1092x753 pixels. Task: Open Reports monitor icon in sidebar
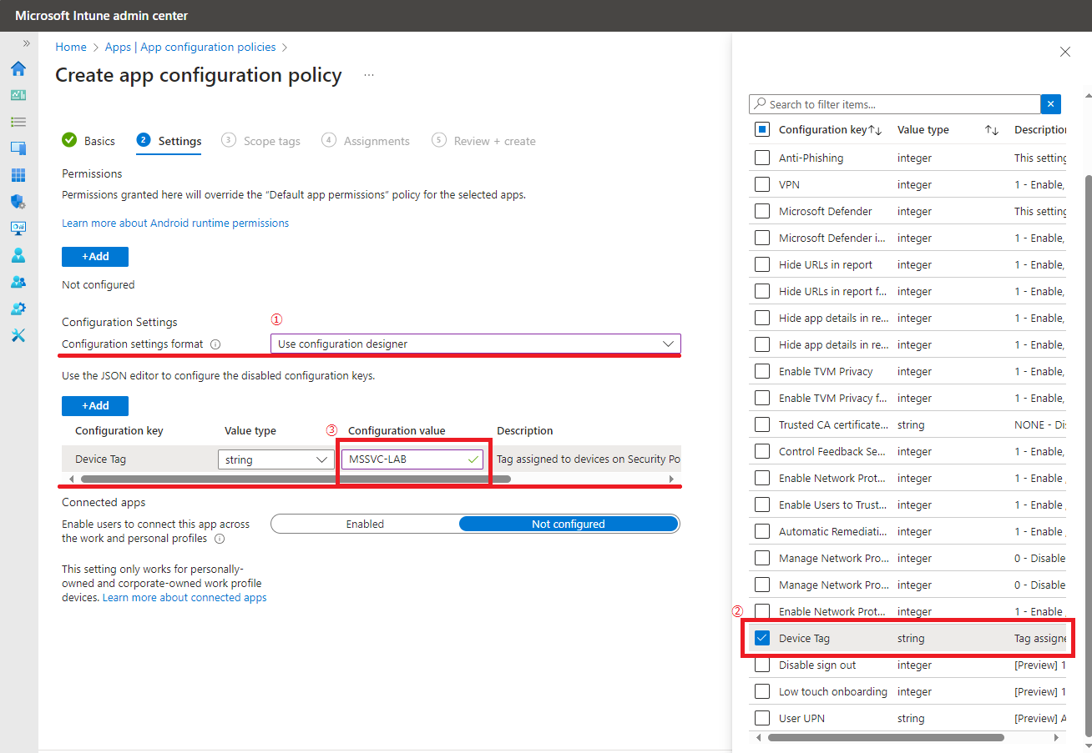click(18, 228)
